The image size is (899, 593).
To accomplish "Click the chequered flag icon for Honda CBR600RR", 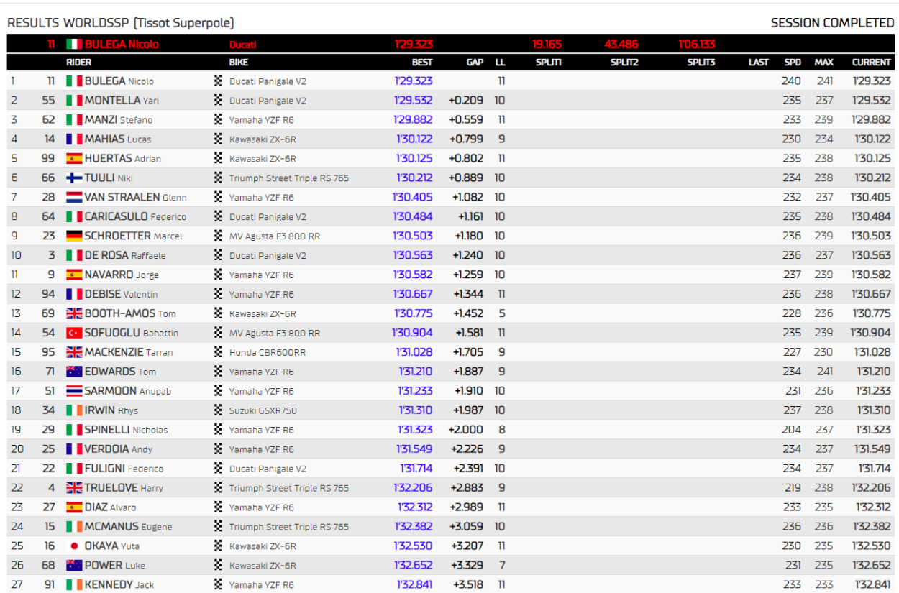I will 218,352.
